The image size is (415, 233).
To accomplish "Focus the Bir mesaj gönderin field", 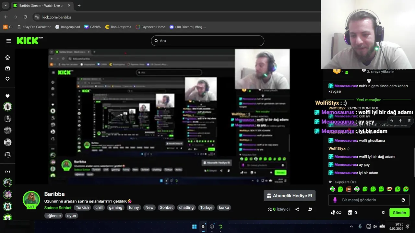I will pyautogui.click(x=369, y=200).
